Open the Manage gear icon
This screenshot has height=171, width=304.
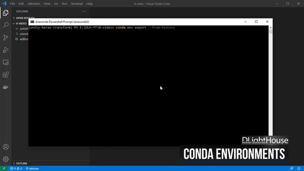[6, 159]
